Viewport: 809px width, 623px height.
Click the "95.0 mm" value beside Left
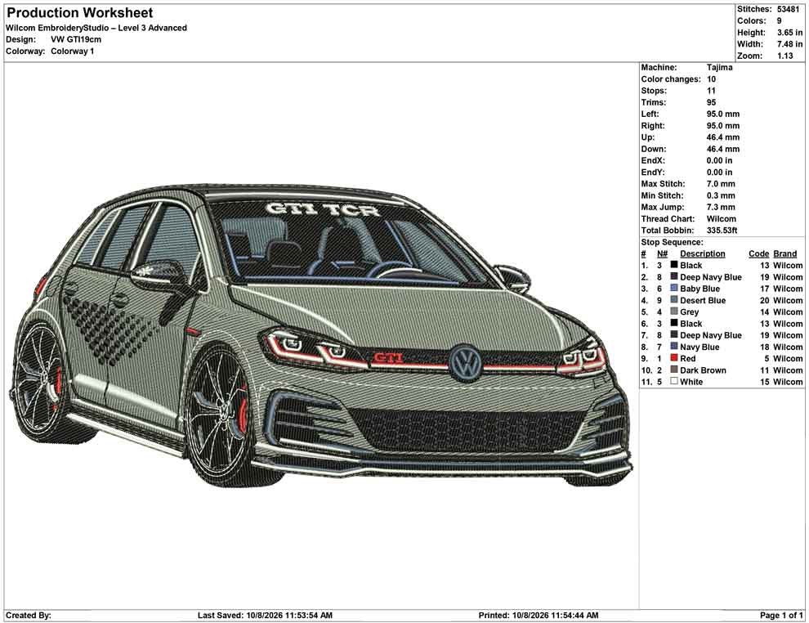click(x=723, y=114)
